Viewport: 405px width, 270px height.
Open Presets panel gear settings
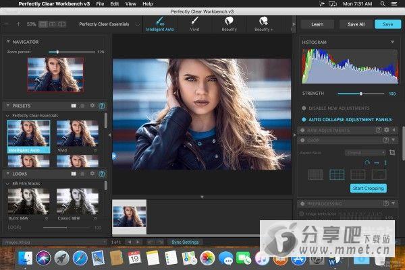pyautogui.click(x=92, y=105)
